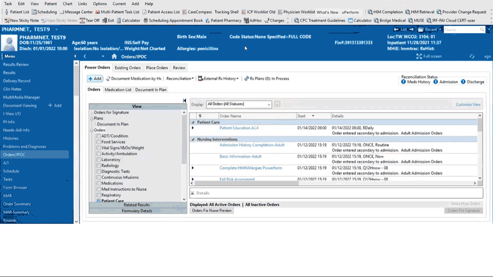The image size is (493, 277).
Task: Click the Home icon beside Orders/IPOC
Action: coord(114,56)
